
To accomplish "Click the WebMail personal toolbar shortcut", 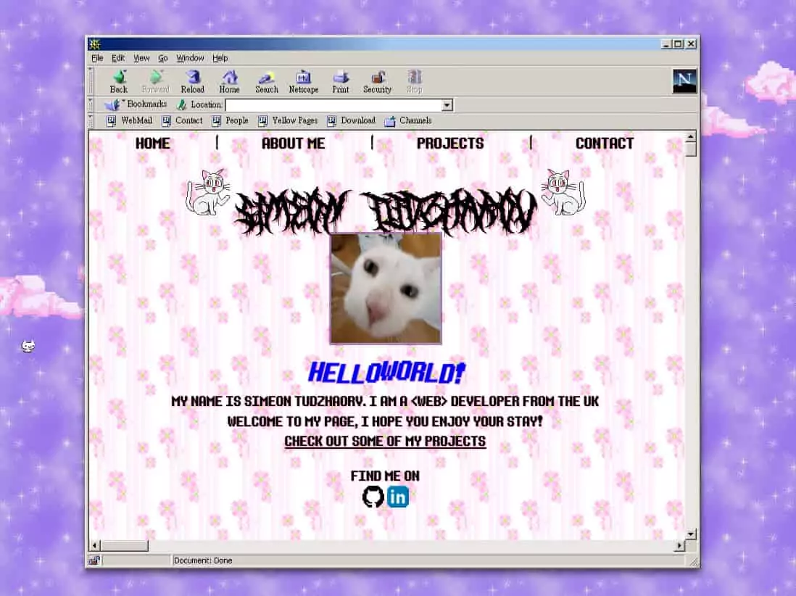I will 130,121.
